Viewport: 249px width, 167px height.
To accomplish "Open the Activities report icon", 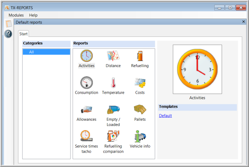I will (87, 56).
